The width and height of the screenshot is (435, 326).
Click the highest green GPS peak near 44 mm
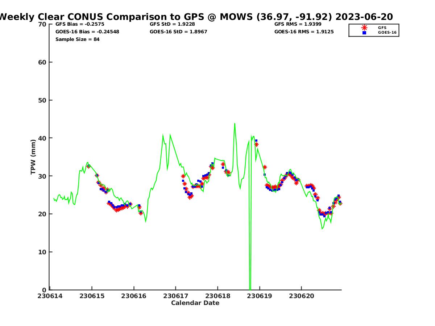point(235,124)
